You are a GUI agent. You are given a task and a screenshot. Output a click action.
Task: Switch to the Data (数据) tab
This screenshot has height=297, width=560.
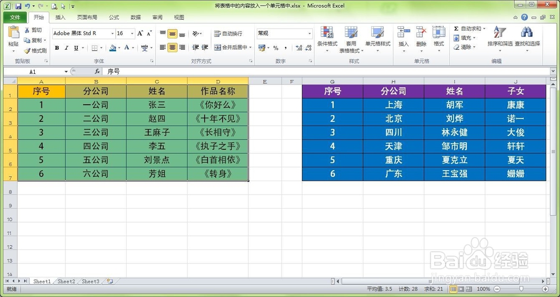136,17
